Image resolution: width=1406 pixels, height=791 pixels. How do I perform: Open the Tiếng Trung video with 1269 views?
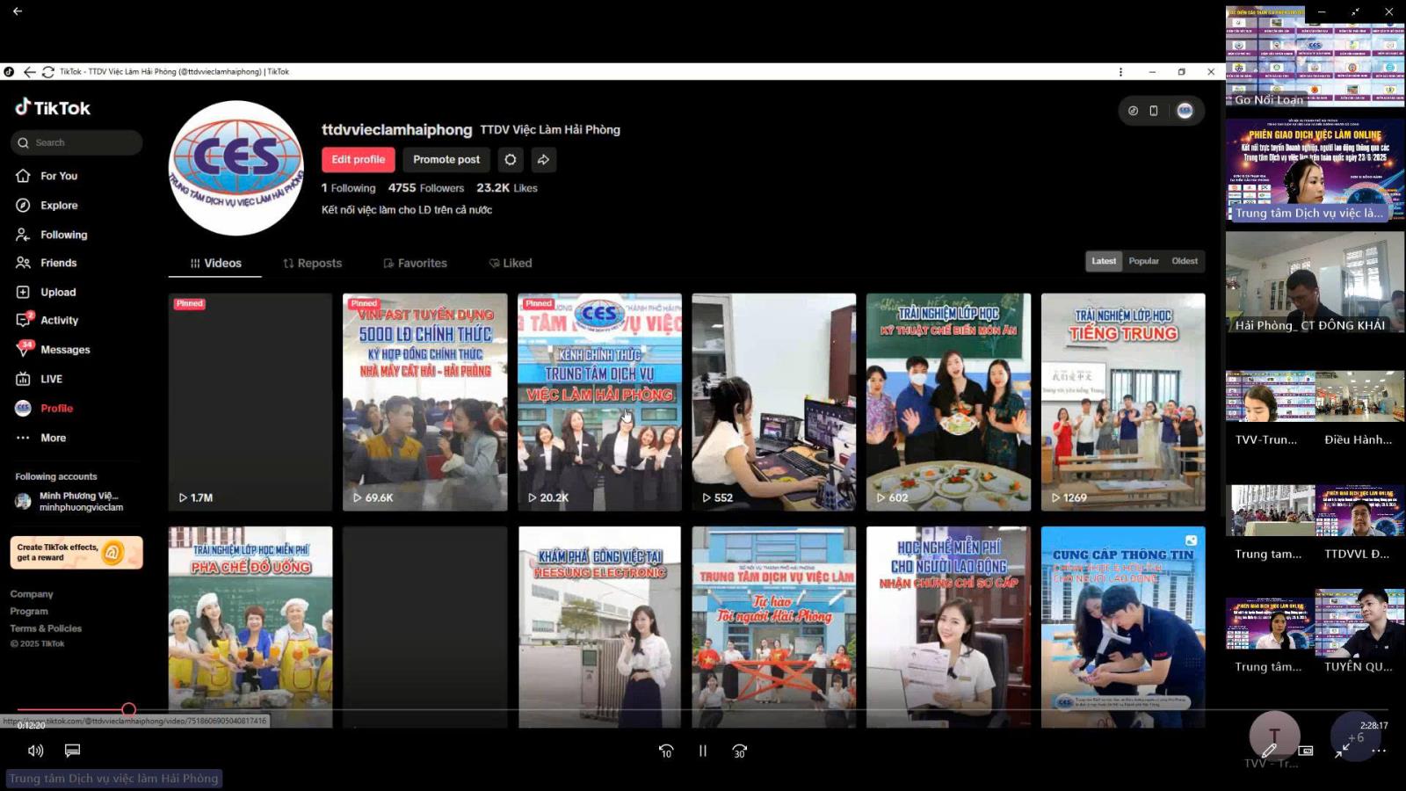pos(1123,402)
